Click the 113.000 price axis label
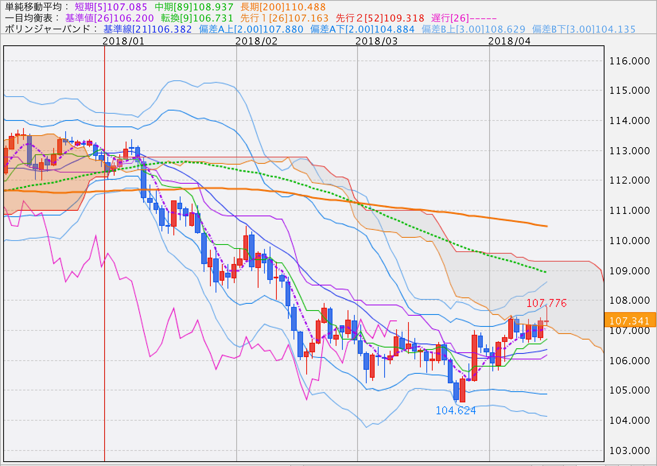 (630, 151)
